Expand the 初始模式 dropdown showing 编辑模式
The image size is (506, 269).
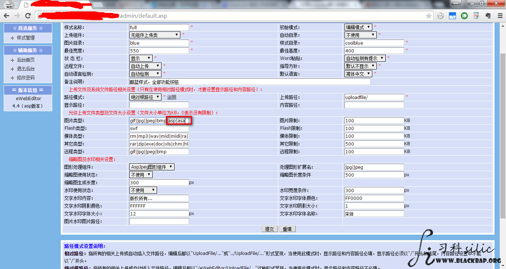pyautogui.click(x=358, y=27)
